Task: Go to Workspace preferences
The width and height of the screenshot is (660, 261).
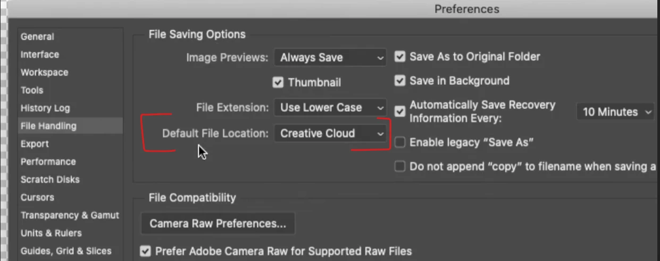Action: click(x=44, y=72)
